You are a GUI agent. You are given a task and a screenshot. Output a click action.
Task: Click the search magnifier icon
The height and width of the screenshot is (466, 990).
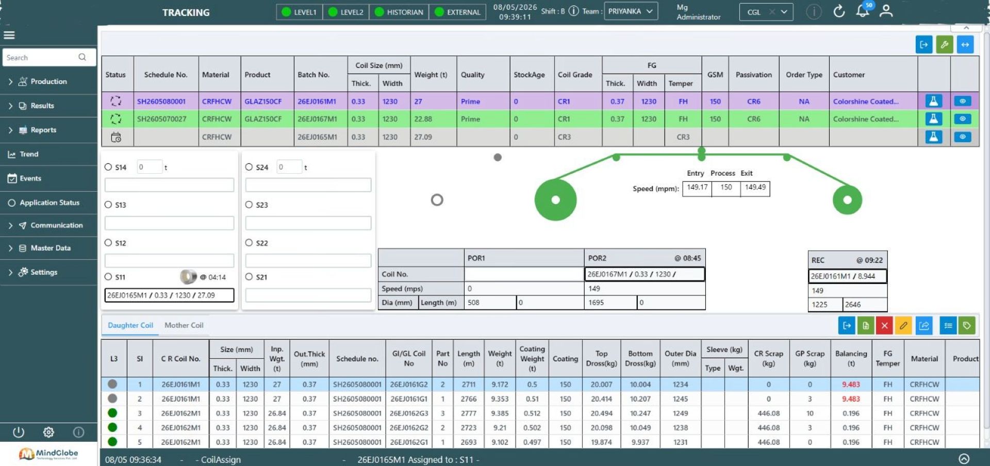coord(82,57)
